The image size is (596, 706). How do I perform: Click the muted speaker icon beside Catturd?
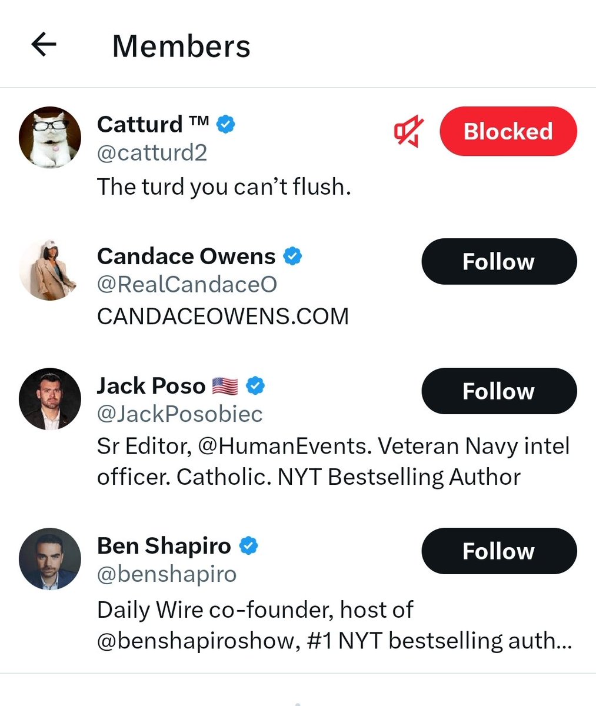click(x=409, y=131)
